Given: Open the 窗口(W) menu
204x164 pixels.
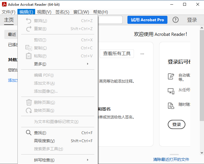Looking at the screenshot, I should [81, 12].
